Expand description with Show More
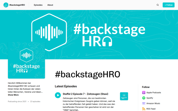178x111 pixels. click(13, 95)
